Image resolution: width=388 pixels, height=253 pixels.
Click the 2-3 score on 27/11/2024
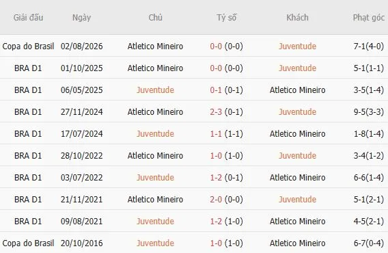[216, 112]
